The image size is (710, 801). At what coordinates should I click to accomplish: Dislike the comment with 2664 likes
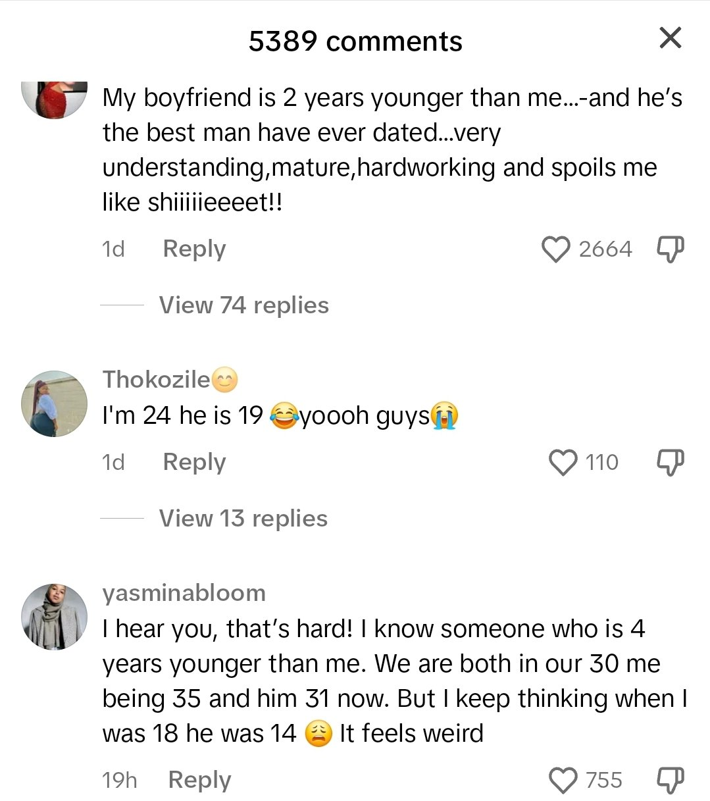671,249
